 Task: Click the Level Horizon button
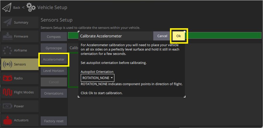(x=54, y=71)
